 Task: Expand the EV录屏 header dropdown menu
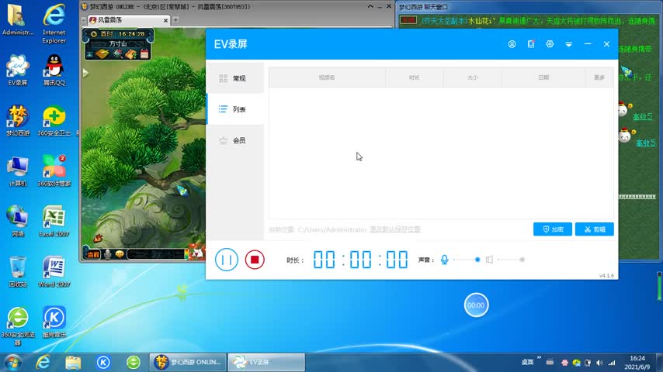[x=568, y=44]
